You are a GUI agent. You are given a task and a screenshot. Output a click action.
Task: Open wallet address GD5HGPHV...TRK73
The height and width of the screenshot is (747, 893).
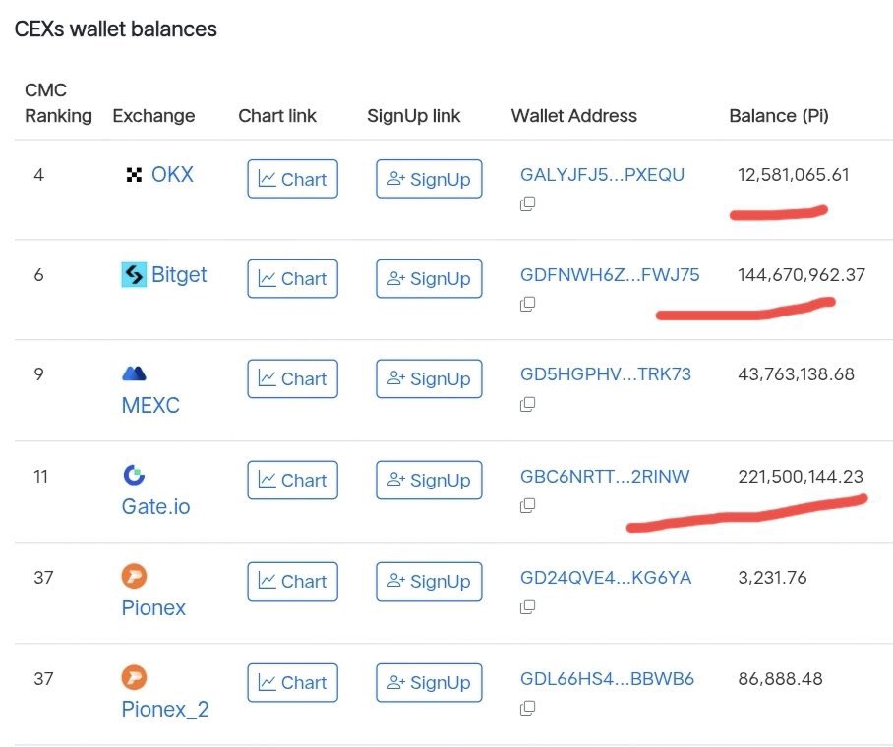606,374
